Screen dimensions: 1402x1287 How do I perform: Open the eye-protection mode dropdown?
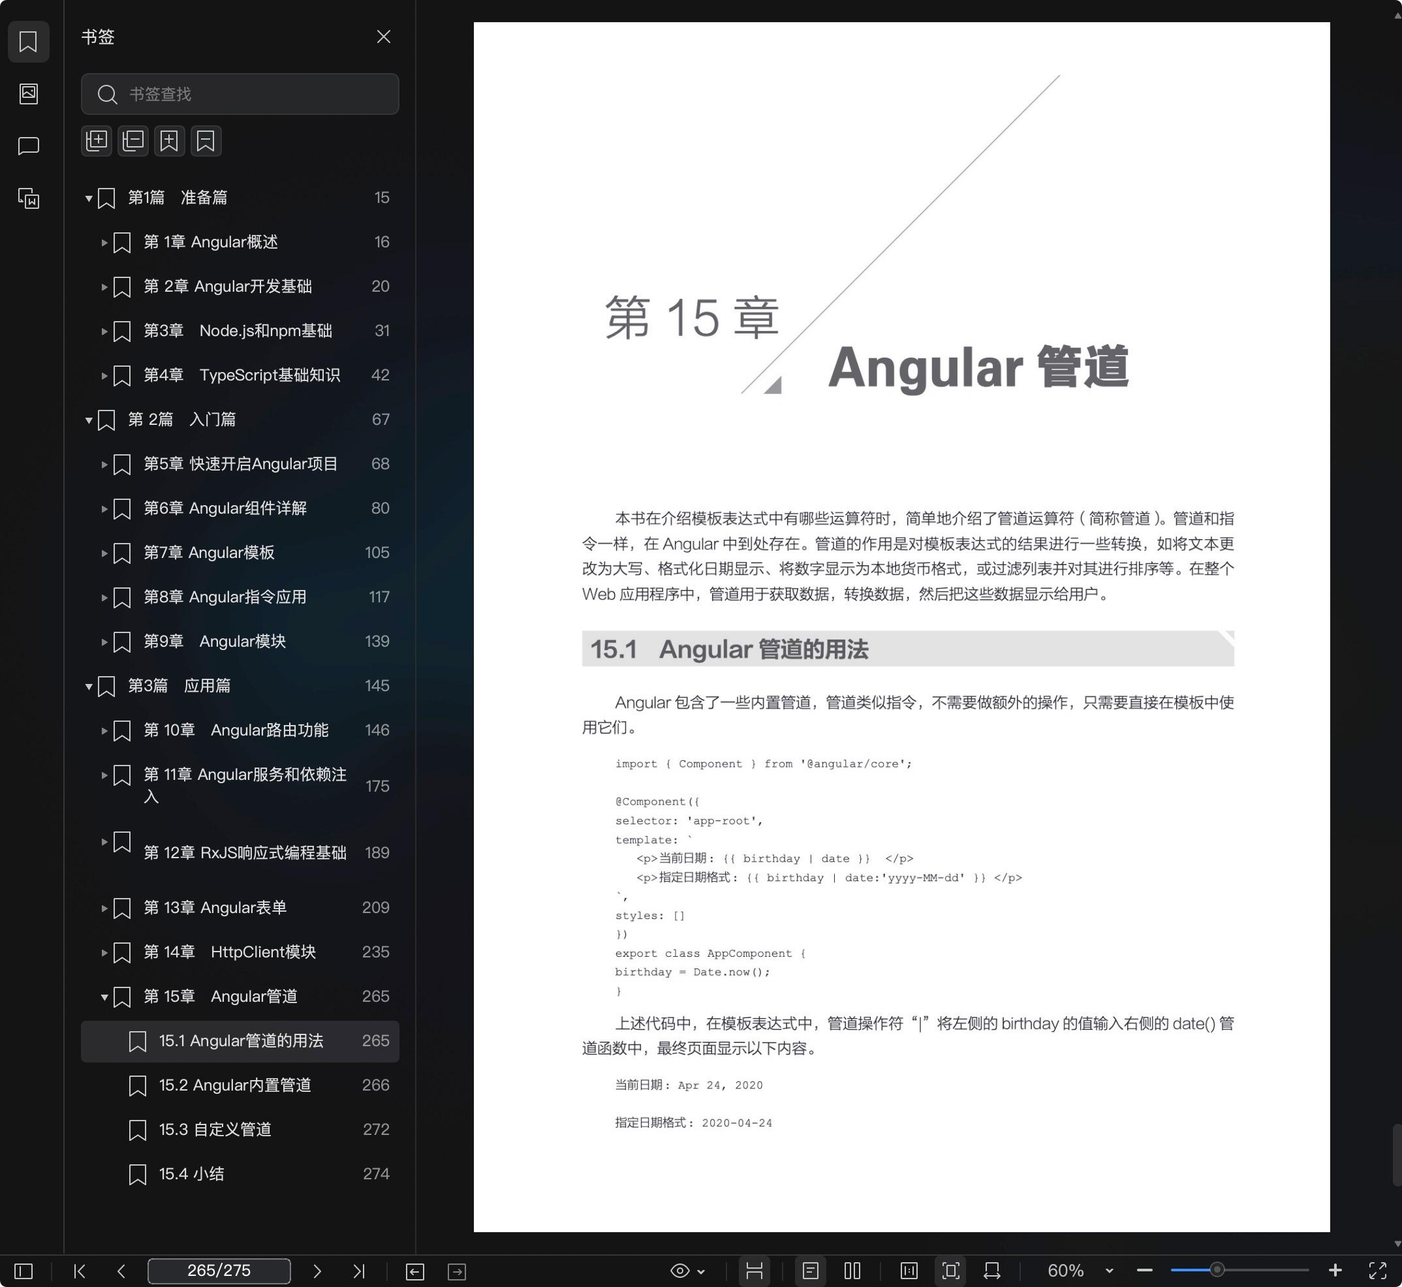pos(687,1271)
